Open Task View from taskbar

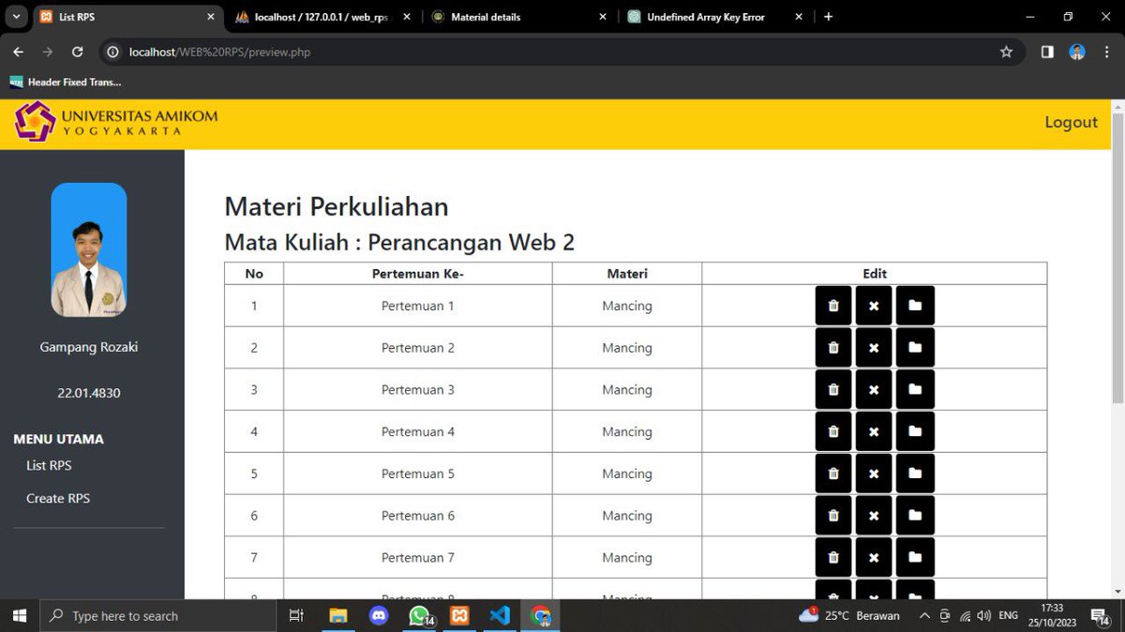[296, 615]
